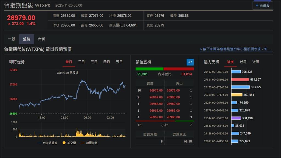Viewport: 281px width, 158px height.
Task: Add to watchlist with 自選股 button
Action: pyautogui.click(x=263, y=5)
